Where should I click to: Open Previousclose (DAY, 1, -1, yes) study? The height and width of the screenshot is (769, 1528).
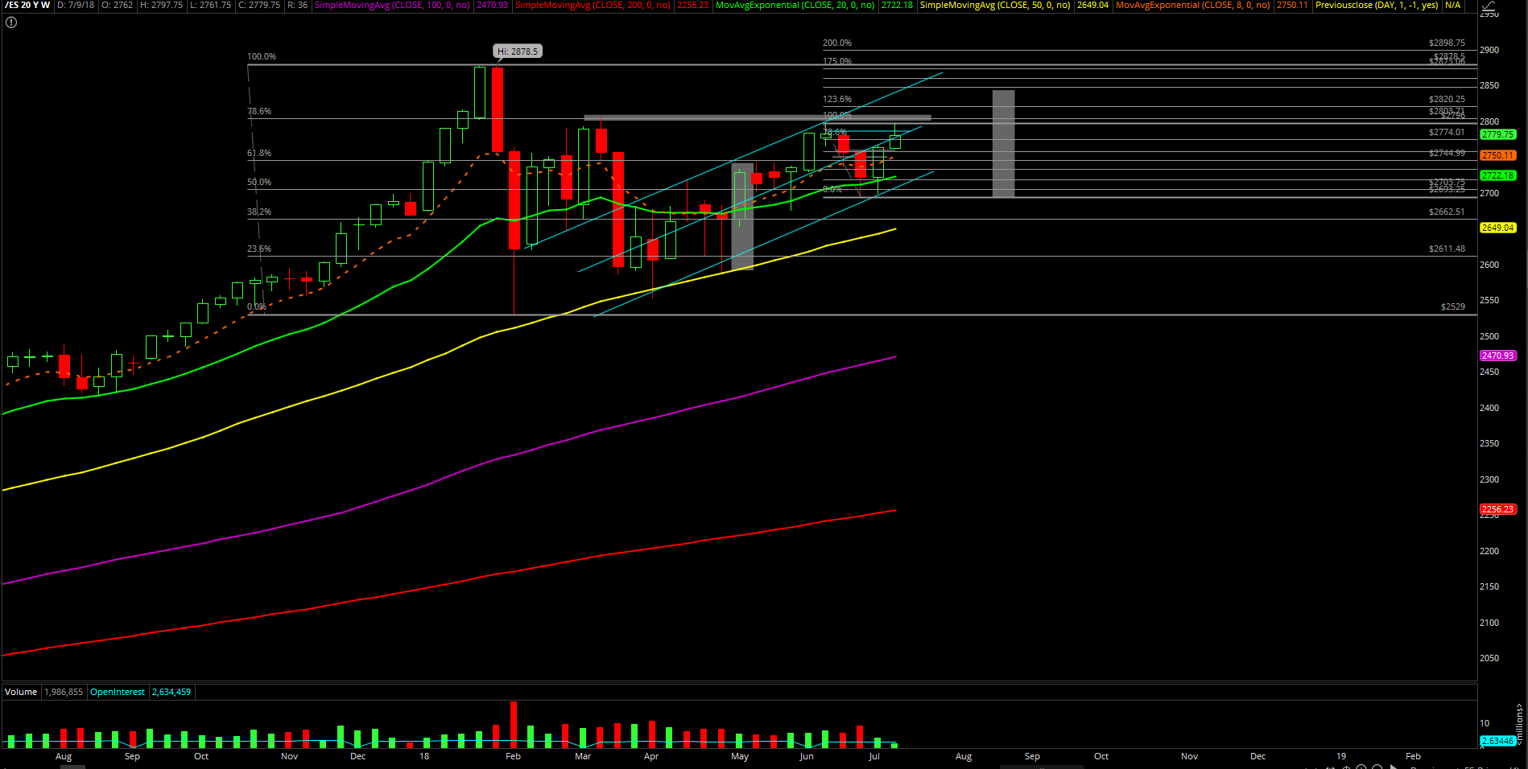click(x=1377, y=5)
